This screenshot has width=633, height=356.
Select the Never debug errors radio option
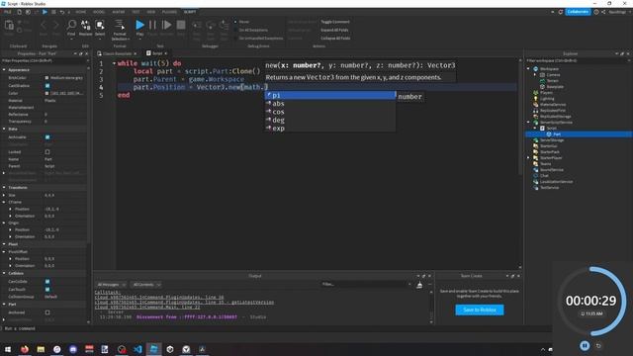pyautogui.click(x=235, y=22)
